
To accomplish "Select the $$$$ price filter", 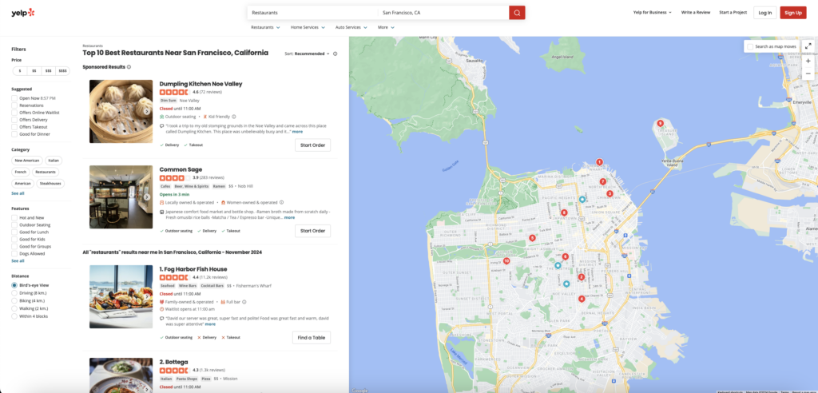I will [x=62, y=71].
